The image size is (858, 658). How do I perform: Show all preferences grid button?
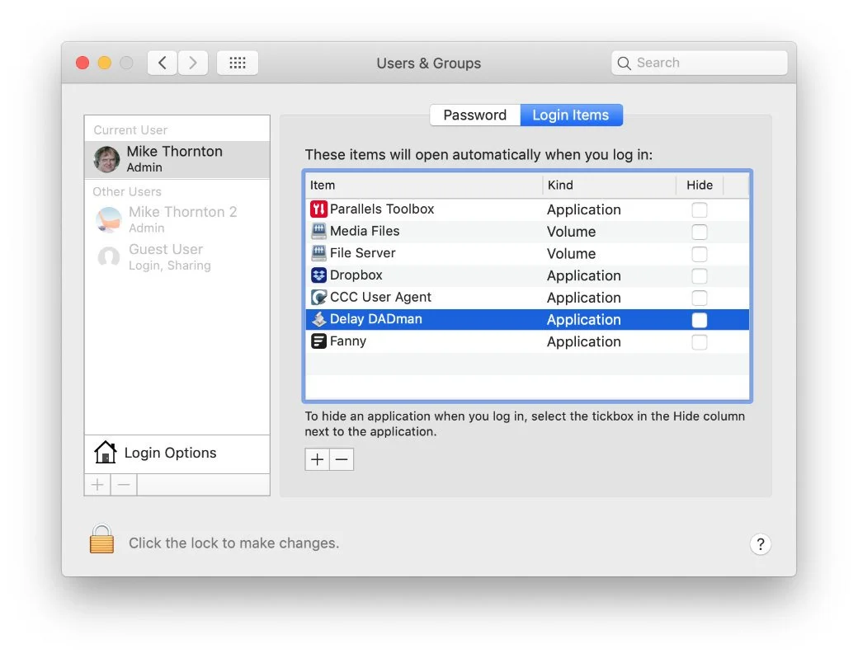pos(238,63)
